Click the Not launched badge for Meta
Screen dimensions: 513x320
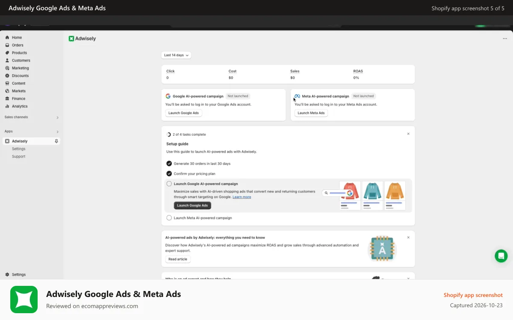click(x=364, y=96)
